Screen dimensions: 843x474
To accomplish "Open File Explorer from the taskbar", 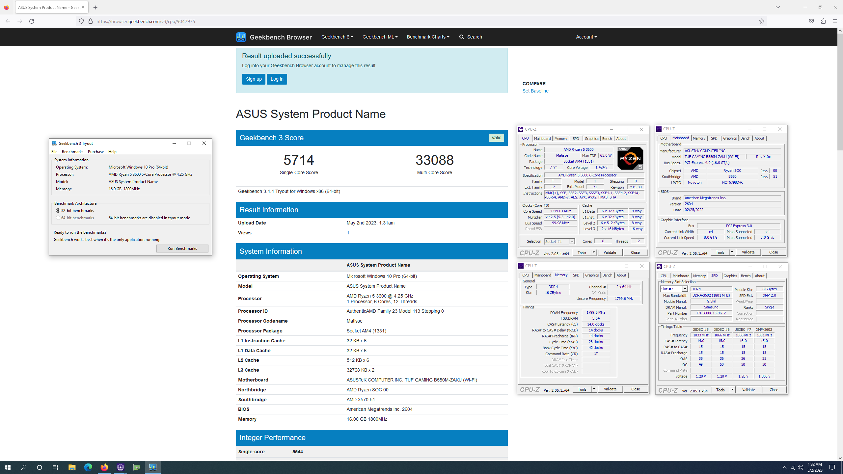I will click(72, 467).
